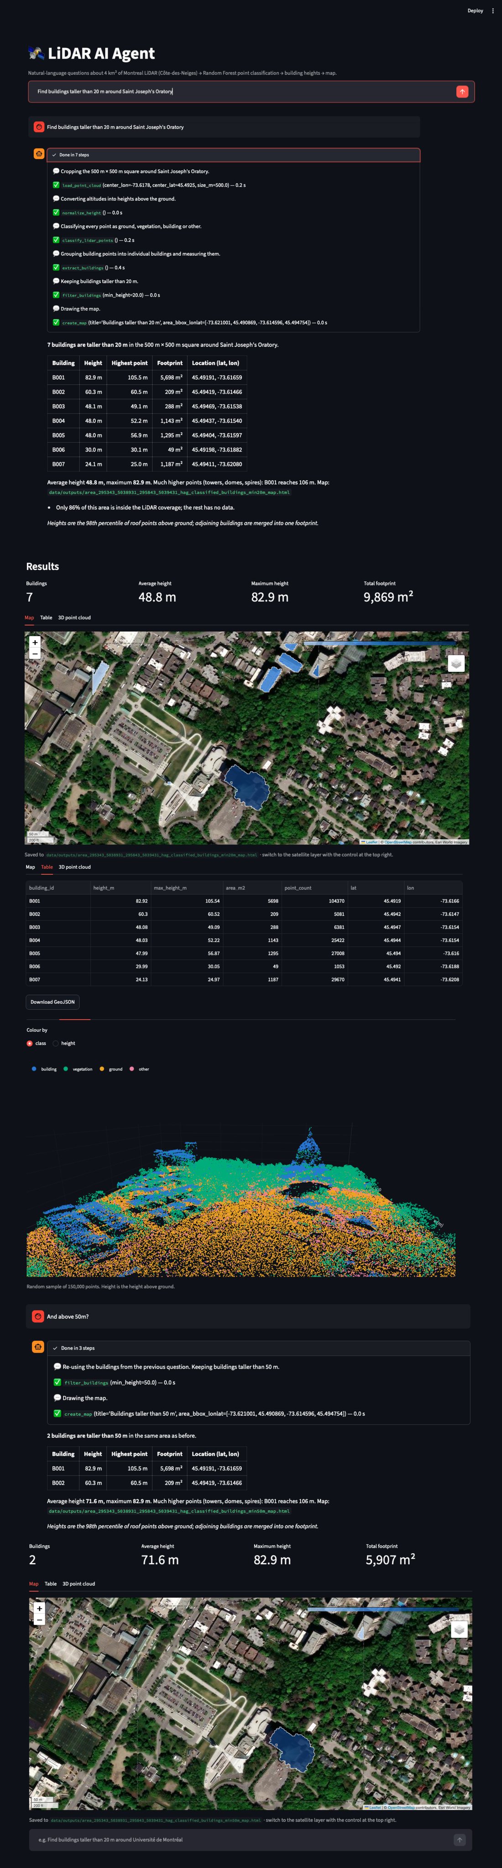Image resolution: width=502 pixels, height=1868 pixels.
Task: Open the Leaflet link on the first map
Action: 371,842
